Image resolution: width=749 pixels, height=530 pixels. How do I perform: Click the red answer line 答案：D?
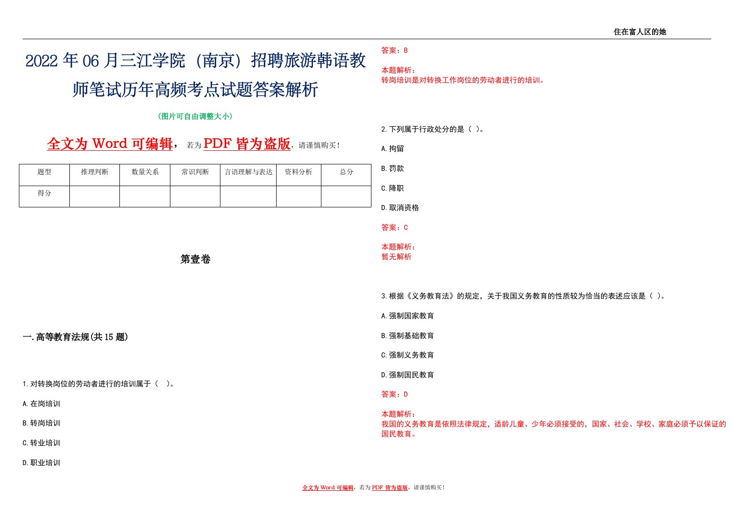(x=395, y=394)
